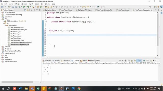Click the Save icon in main toolbar
The width and height of the screenshot is (163, 91).
13,7
